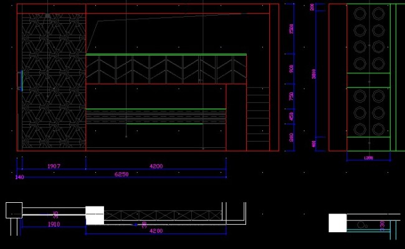Viewport: 405px width, 249px height.
Task: Select the 1910 dimension in plan view
Action: (54, 224)
